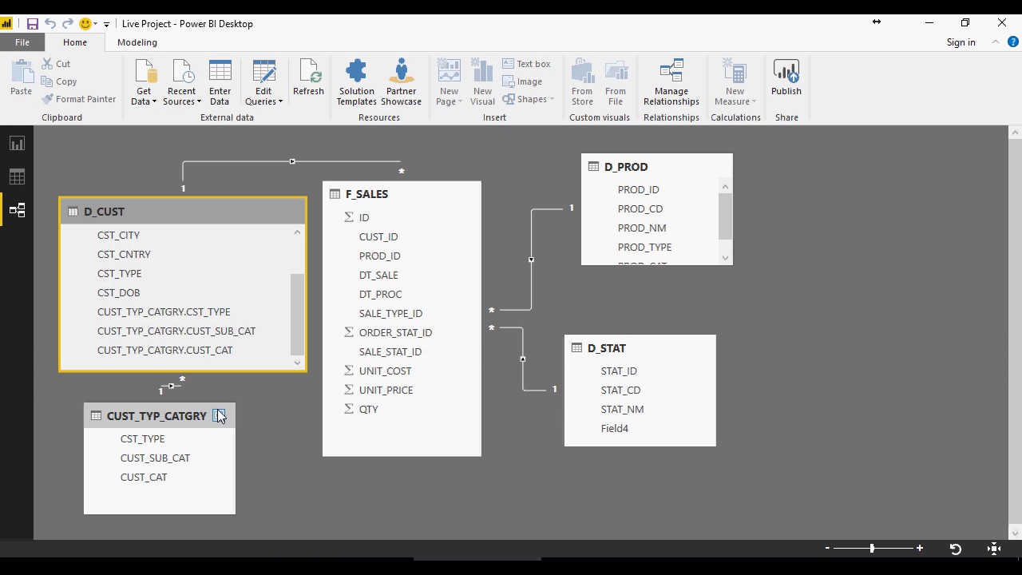Click custom visuals From File
The height and width of the screenshot is (575, 1022).
point(616,82)
